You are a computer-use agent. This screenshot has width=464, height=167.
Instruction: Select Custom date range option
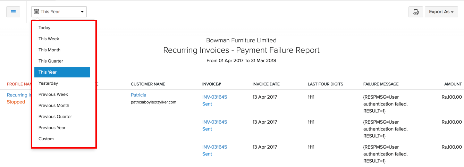click(x=46, y=139)
